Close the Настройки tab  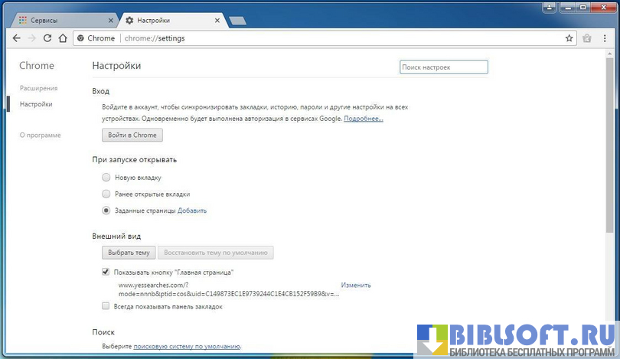coord(220,20)
